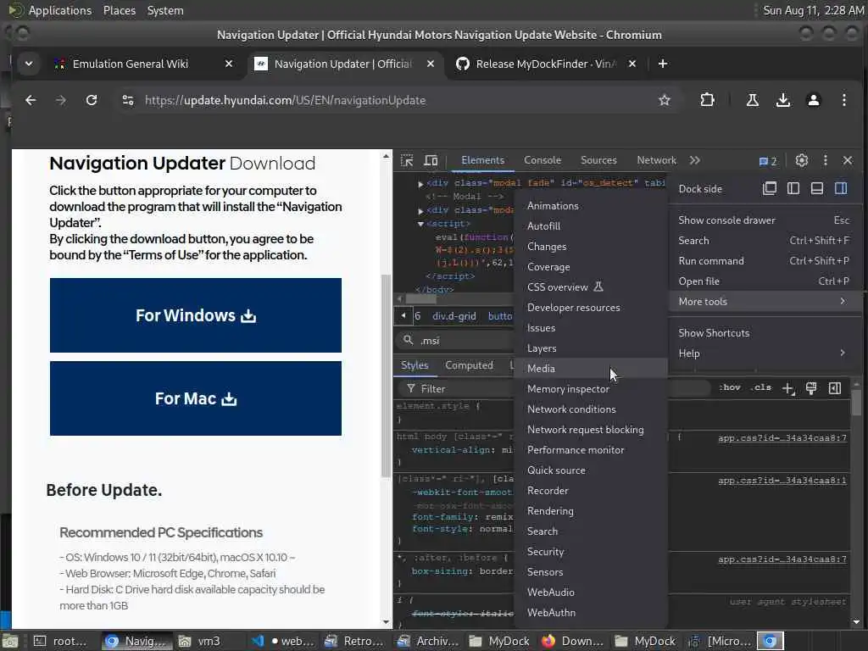Toggle computed styles sidebar icon
Image resolution: width=868 pixels, height=651 pixels.
coord(835,388)
